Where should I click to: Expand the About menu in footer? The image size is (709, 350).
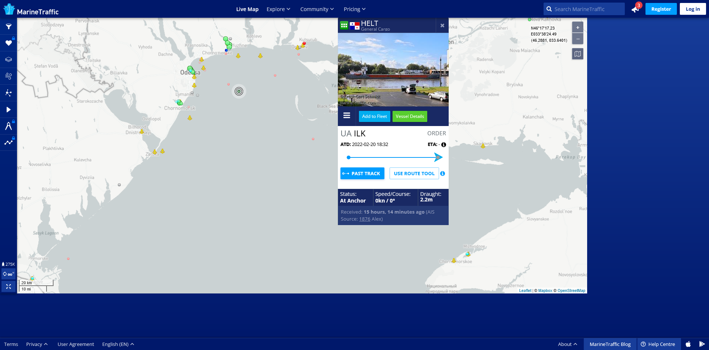(568, 344)
